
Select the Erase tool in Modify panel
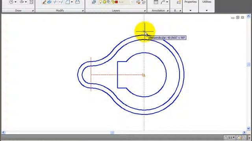(44, 2)
